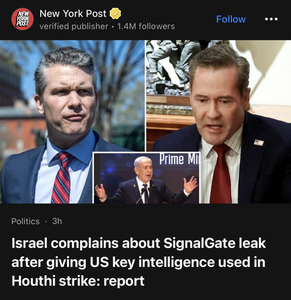Screen dimensions: 291x300
Task: View the 1.4M followers count
Action: 146,26
